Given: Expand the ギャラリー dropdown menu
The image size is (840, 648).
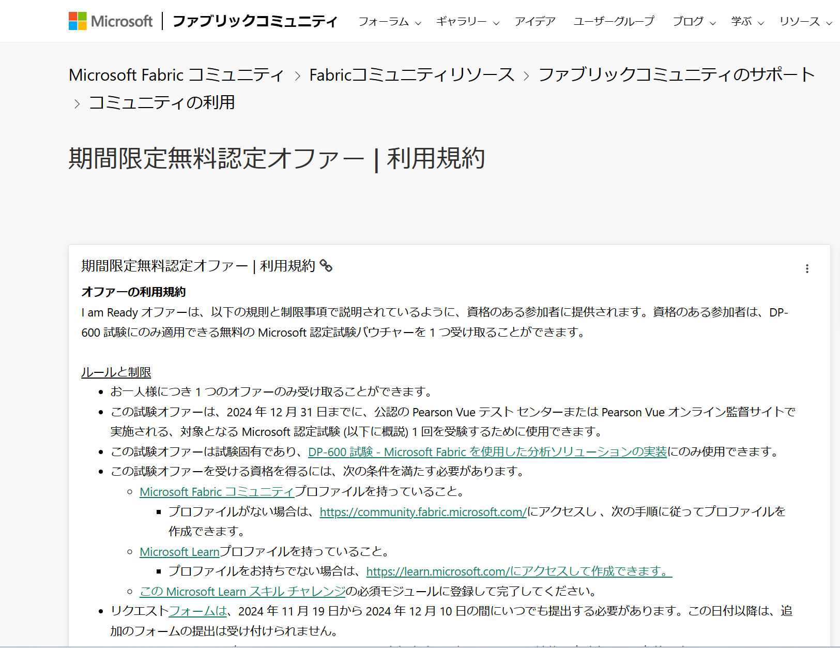Looking at the screenshot, I should pyautogui.click(x=468, y=22).
